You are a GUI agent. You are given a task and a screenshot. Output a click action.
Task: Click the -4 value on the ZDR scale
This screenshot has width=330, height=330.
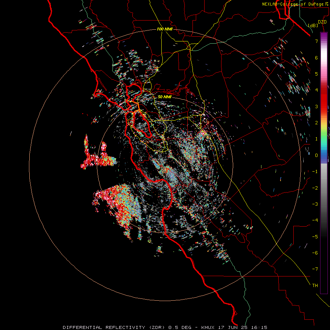pos(315,220)
